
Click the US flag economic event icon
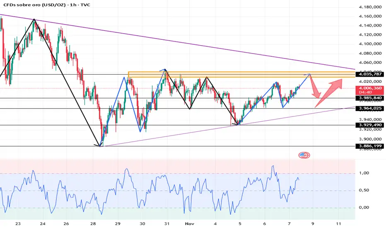click(304, 155)
